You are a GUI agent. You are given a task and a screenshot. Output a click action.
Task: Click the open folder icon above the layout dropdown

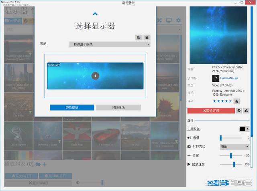(x=139, y=38)
